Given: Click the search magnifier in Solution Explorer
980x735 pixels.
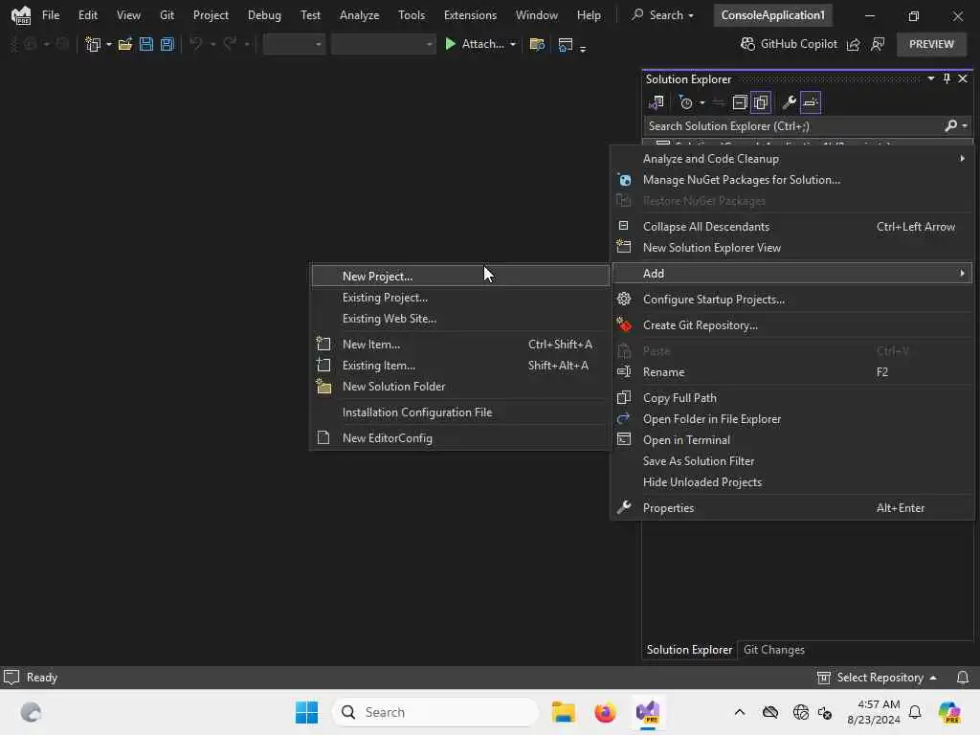Looking at the screenshot, I should (x=950, y=125).
